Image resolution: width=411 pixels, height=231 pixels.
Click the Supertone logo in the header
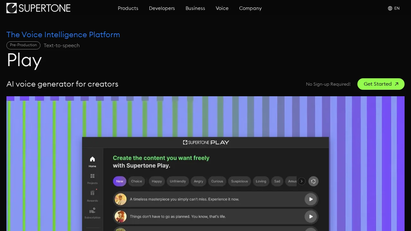coord(38,8)
